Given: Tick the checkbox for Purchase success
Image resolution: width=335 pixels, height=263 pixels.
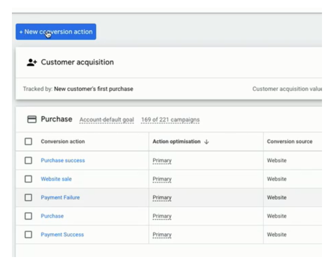Looking at the screenshot, I should [28, 161].
